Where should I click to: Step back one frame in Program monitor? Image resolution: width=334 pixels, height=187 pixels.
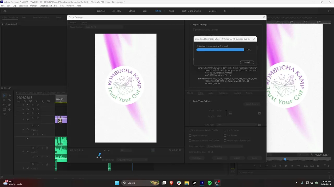[x=280, y=166]
